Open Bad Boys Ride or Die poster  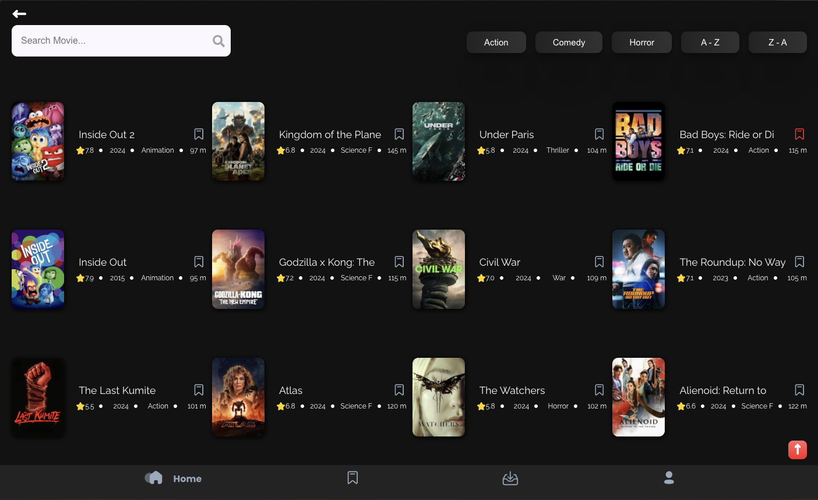click(639, 141)
